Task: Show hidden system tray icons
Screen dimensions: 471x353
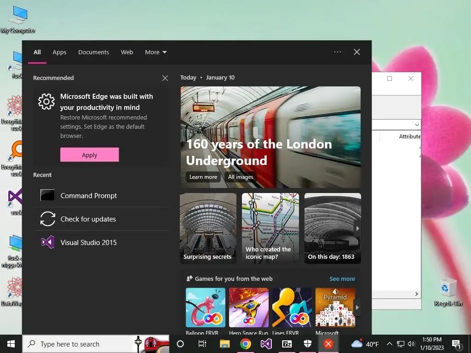Action: pos(389,344)
